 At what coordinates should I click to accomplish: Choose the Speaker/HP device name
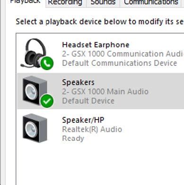tap(83, 120)
